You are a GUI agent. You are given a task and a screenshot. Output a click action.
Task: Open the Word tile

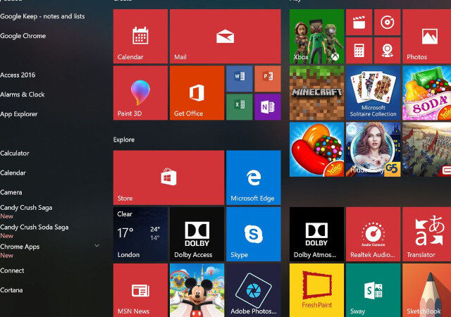[x=239, y=79]
